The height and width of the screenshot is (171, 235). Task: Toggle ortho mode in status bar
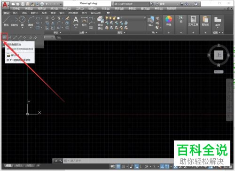click(x=141, y=166)
